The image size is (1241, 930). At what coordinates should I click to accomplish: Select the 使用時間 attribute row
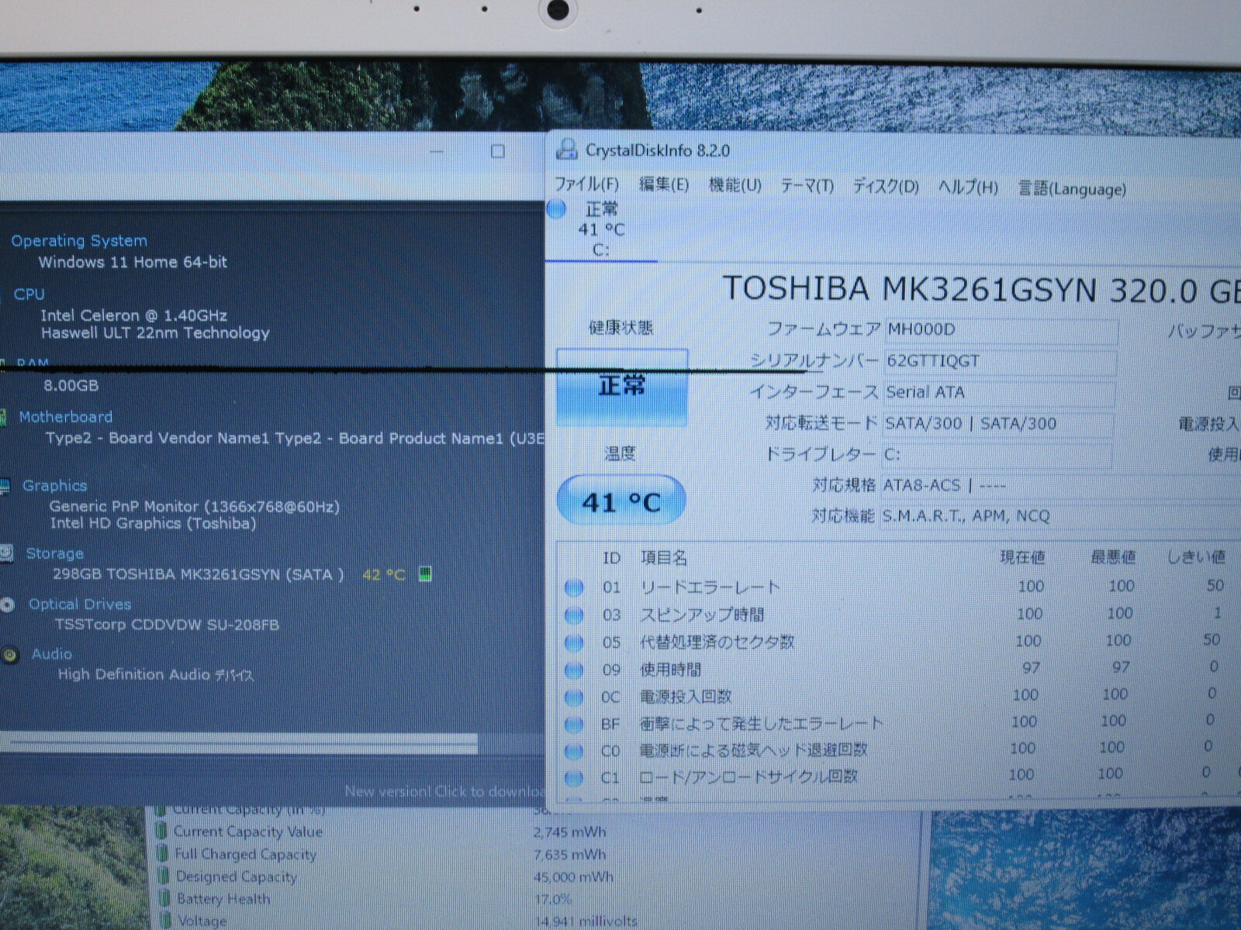tap(898, 669)
